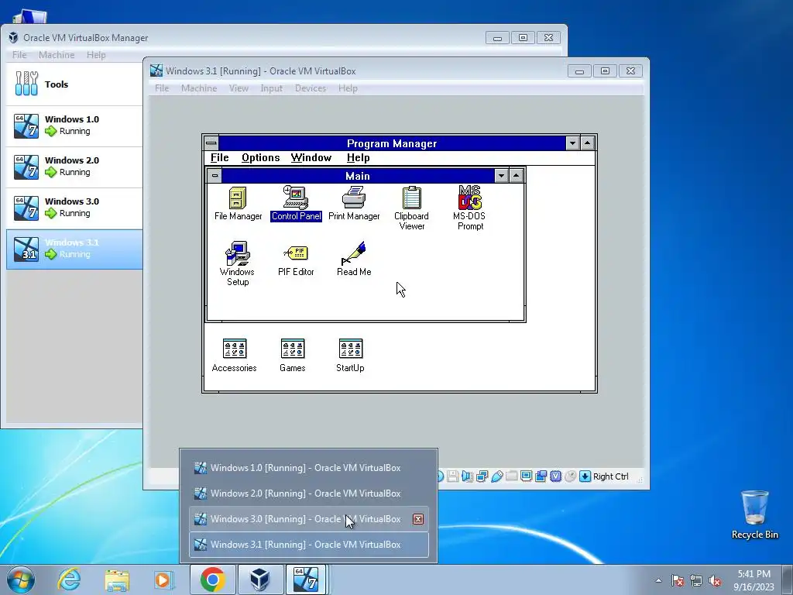Open Windows Media Player from taskbar
Viewport: 793px width, 595px height.
click(x=164, y=580)
